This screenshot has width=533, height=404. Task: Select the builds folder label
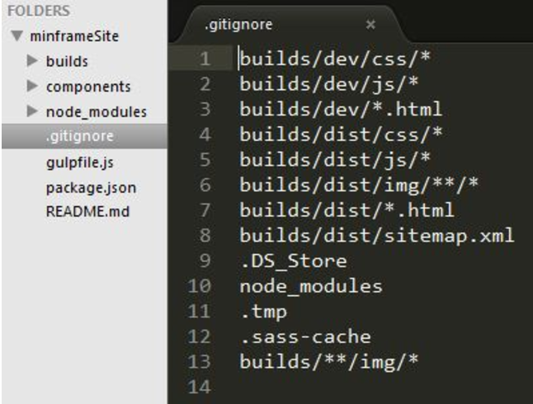[67, 62]
